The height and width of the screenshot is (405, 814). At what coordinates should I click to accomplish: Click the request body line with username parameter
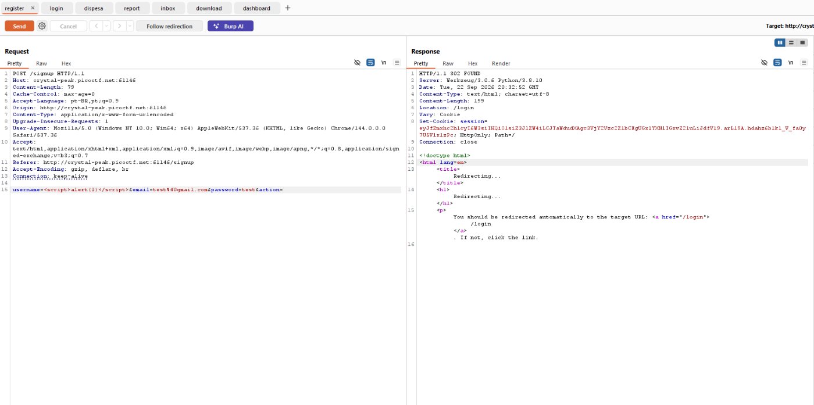coord(148,190)
